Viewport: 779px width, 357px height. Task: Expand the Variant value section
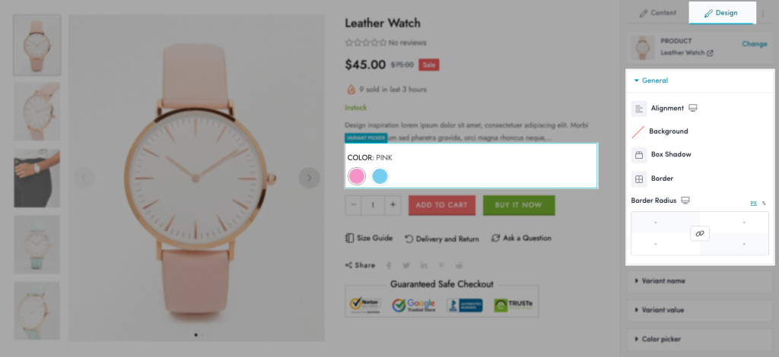(x=700, y=310)
